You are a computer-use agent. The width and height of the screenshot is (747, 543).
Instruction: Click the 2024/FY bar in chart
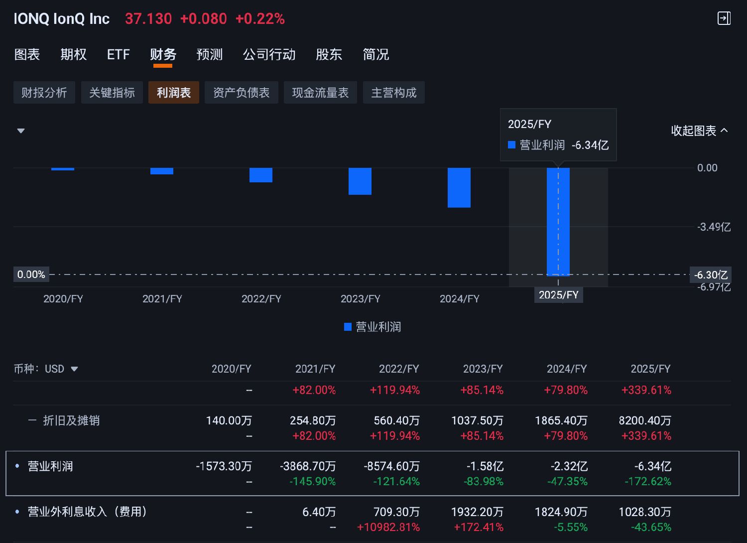(459, 187)
